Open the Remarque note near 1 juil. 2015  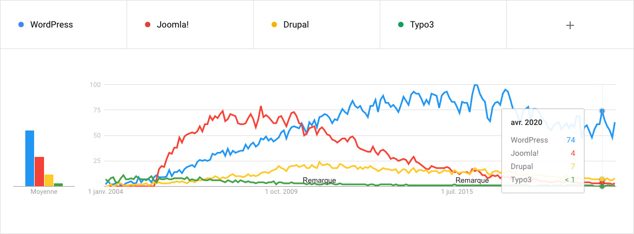tap(472, 180)
